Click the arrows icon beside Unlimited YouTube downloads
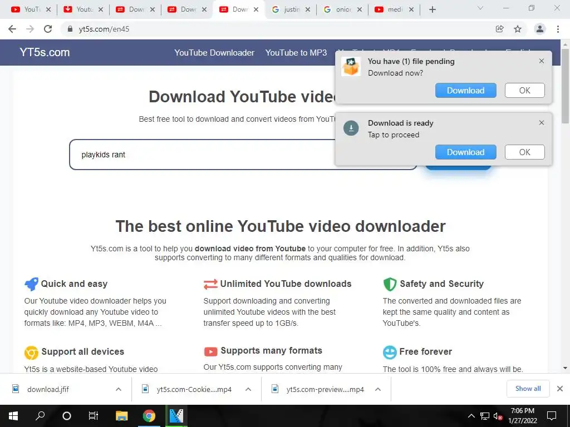 coord(210,284)
